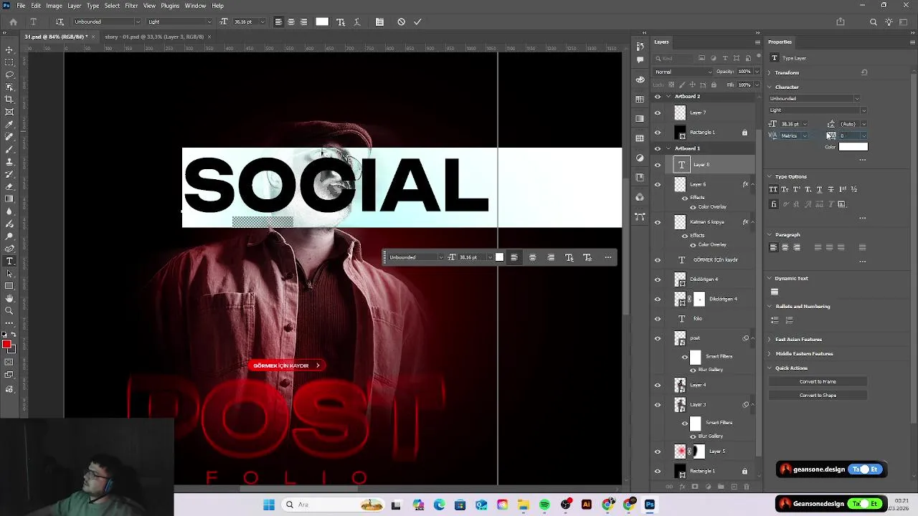The width and height of the screenshot is (918, 516).
Task: Add layer mask in Layers panel
Action: [x=694, y=487]
